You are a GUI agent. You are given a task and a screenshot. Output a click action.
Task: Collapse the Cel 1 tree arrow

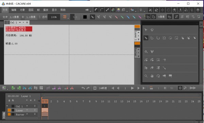coord(7,106)
